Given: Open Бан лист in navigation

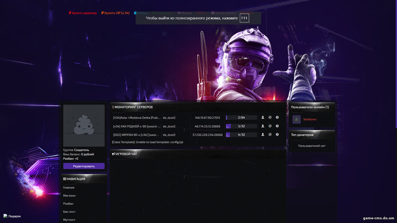Looking at the screenshot, I should tap(69, 212).
